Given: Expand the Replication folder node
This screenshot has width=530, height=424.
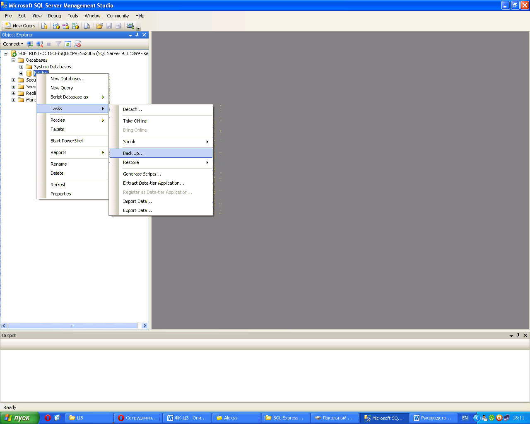Looking at the screenshot, I should coord(13,93).
